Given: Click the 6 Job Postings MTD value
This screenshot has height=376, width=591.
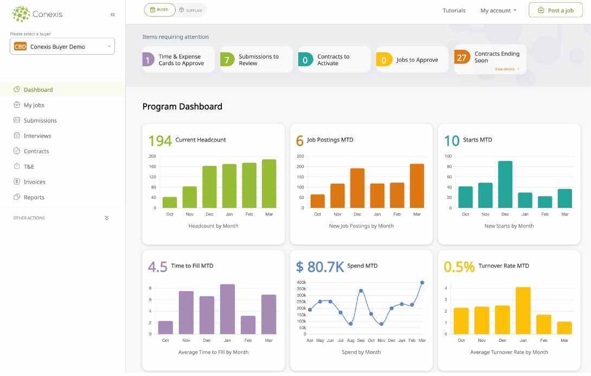Looking at the screenshot, I should (x=300, y=141).
